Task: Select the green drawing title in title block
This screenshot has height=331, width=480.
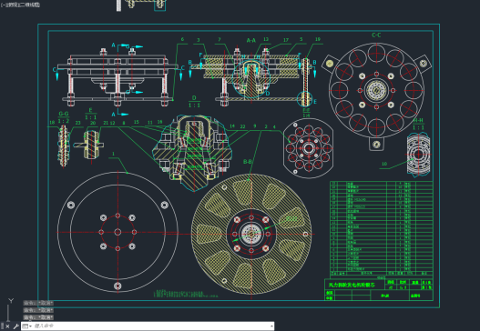Action: 352,285
